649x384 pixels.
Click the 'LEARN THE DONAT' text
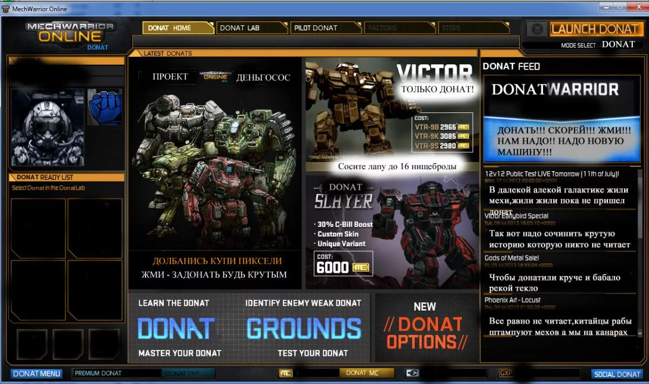click(x=174, y=303)
